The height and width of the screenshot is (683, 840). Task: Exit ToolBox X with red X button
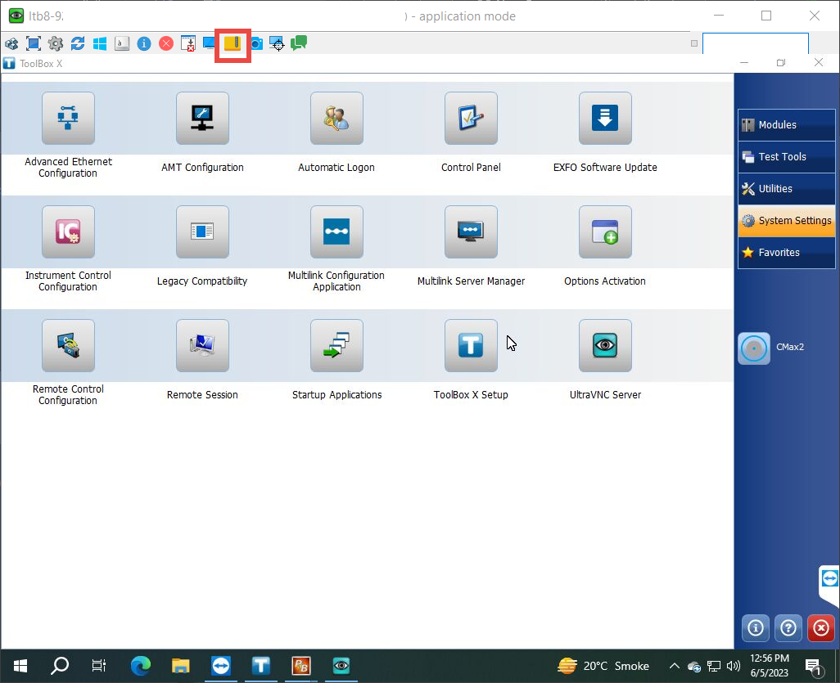tap(820, 627)
